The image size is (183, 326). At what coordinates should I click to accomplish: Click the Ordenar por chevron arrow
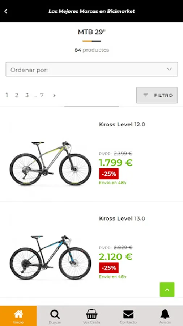tap(170, 69)
